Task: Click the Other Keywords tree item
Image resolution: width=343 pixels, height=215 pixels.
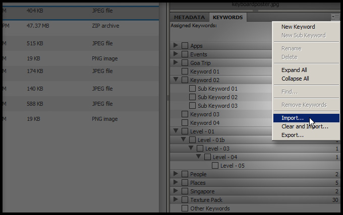Action: point(209,208)
